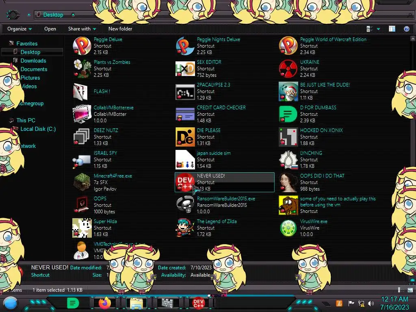This screenshot has height=312, width=416.
Task: Select the VirusWire.exe lime icon
Action: [288, 228]
